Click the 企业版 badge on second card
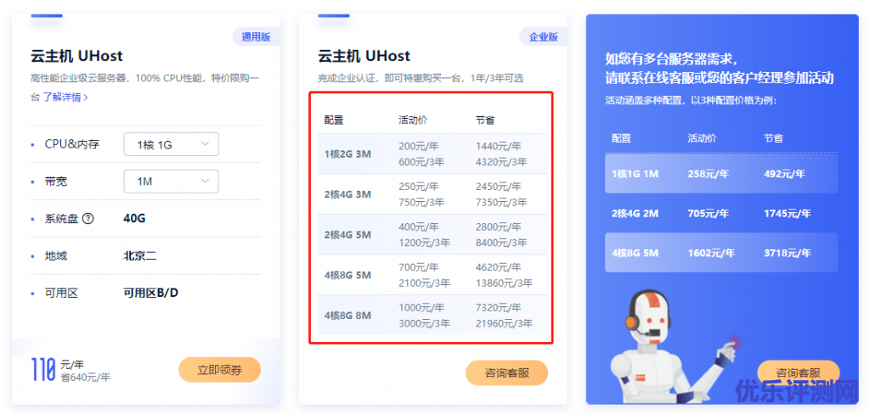 [543, 37]
